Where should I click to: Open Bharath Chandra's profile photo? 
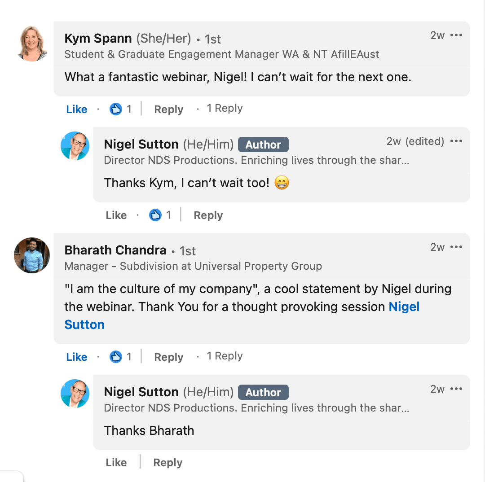(x=32, y=255)
